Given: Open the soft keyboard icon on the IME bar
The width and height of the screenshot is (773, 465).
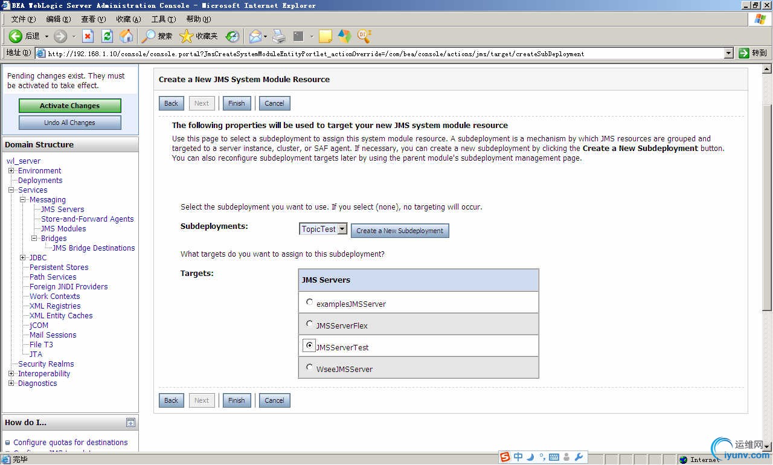Looking at the screenshot, I should 554,457.
